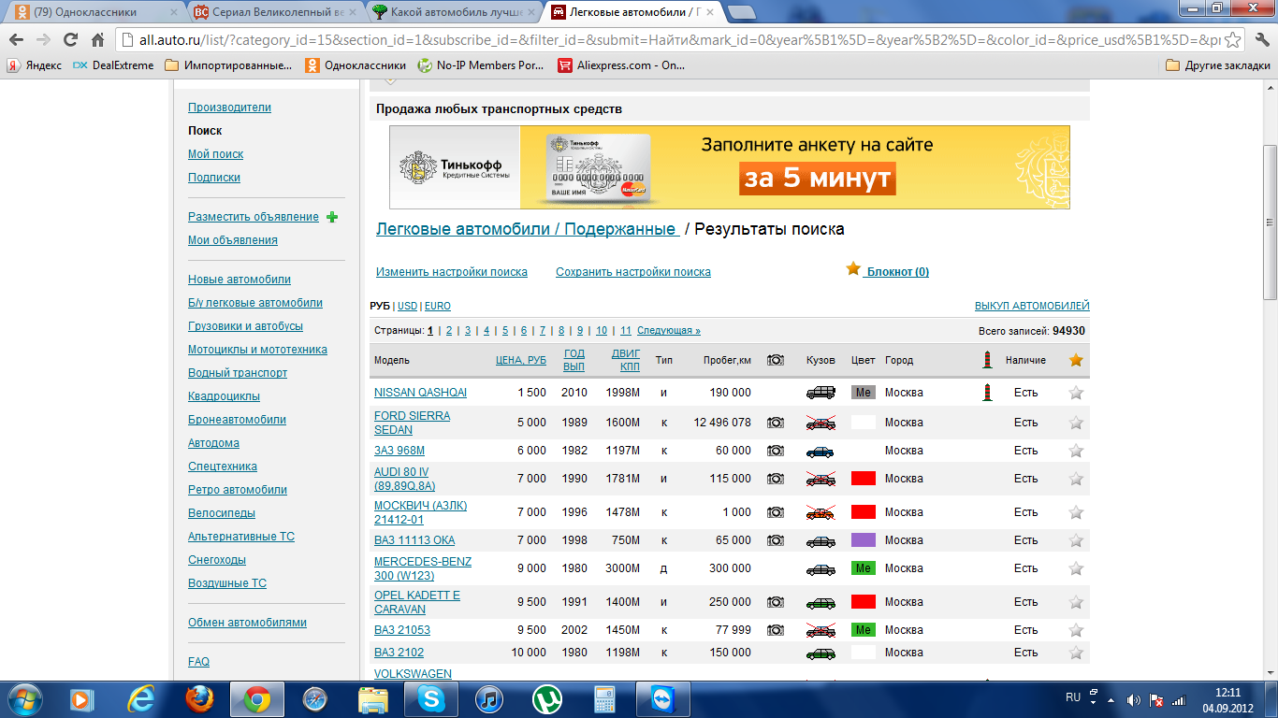Click orange star in table header
The height and width of the screenshot is (718, 1278).
pyautogui.click(x=1076, y=360)
